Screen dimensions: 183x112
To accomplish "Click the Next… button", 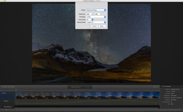I will [102, 26].
